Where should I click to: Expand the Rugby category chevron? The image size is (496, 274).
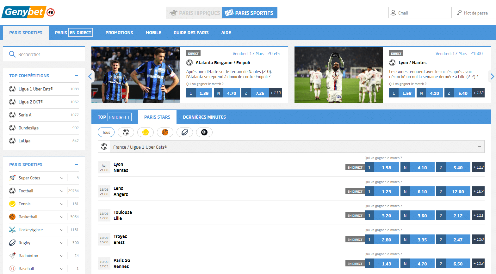pos(62,243)
